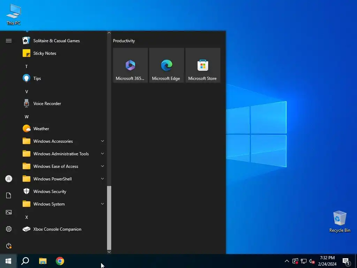Launch Sticky Notes from the app list
The height and width of the screenshot is (268, 357).
64,53
